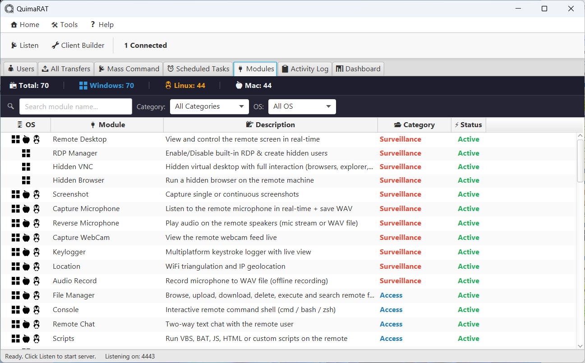Screen dimensions: 585x363
Task: Open the OS dropdown showing All OS
Action: (302, 106)
